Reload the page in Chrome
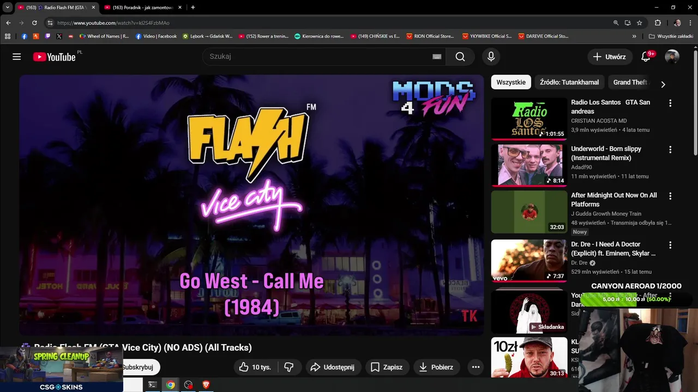Screen dimensions: 698x392 point(34,23)
